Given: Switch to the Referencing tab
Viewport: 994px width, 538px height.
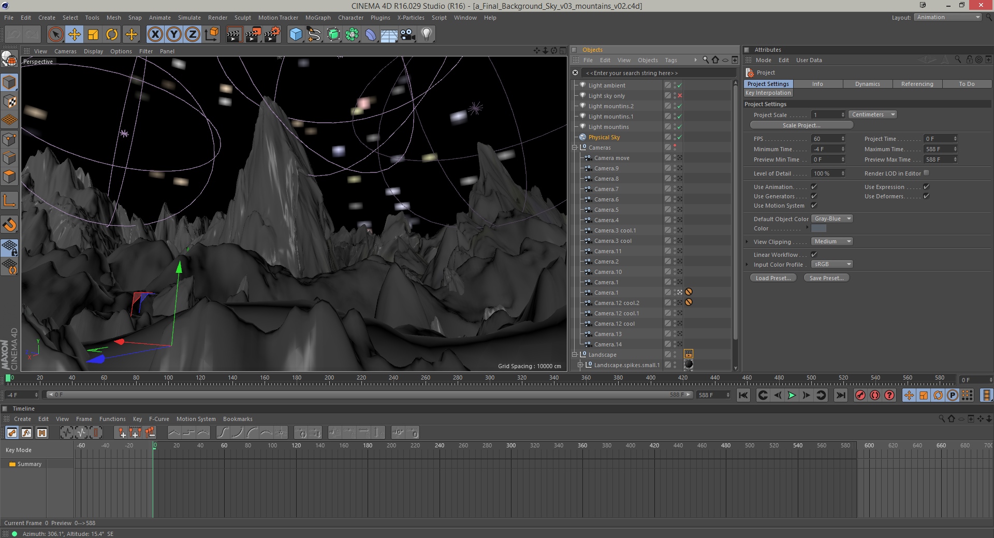Looking at the screenshot, I should (x=917, y=84).
